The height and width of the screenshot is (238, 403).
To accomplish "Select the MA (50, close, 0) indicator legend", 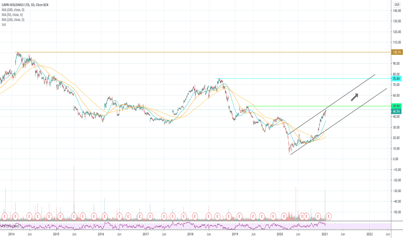I will pyautogui.click(x=13, y=15).
